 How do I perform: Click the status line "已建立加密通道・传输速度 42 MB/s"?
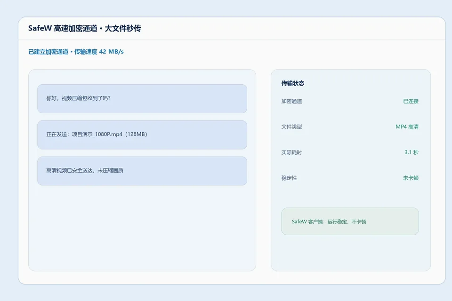76,52
